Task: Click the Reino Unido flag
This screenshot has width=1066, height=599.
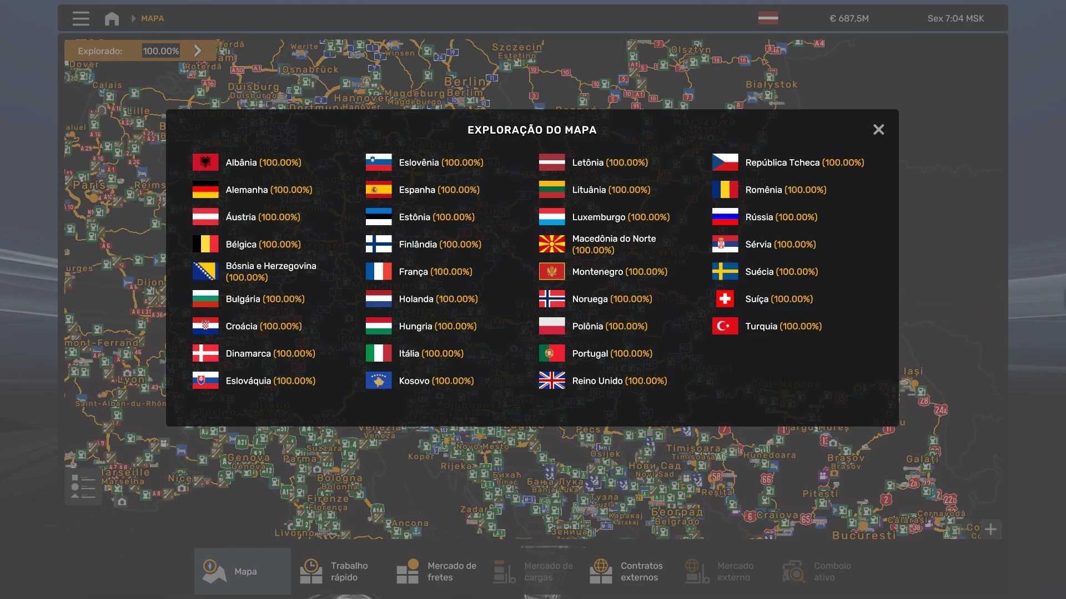Action: point(552,380)
